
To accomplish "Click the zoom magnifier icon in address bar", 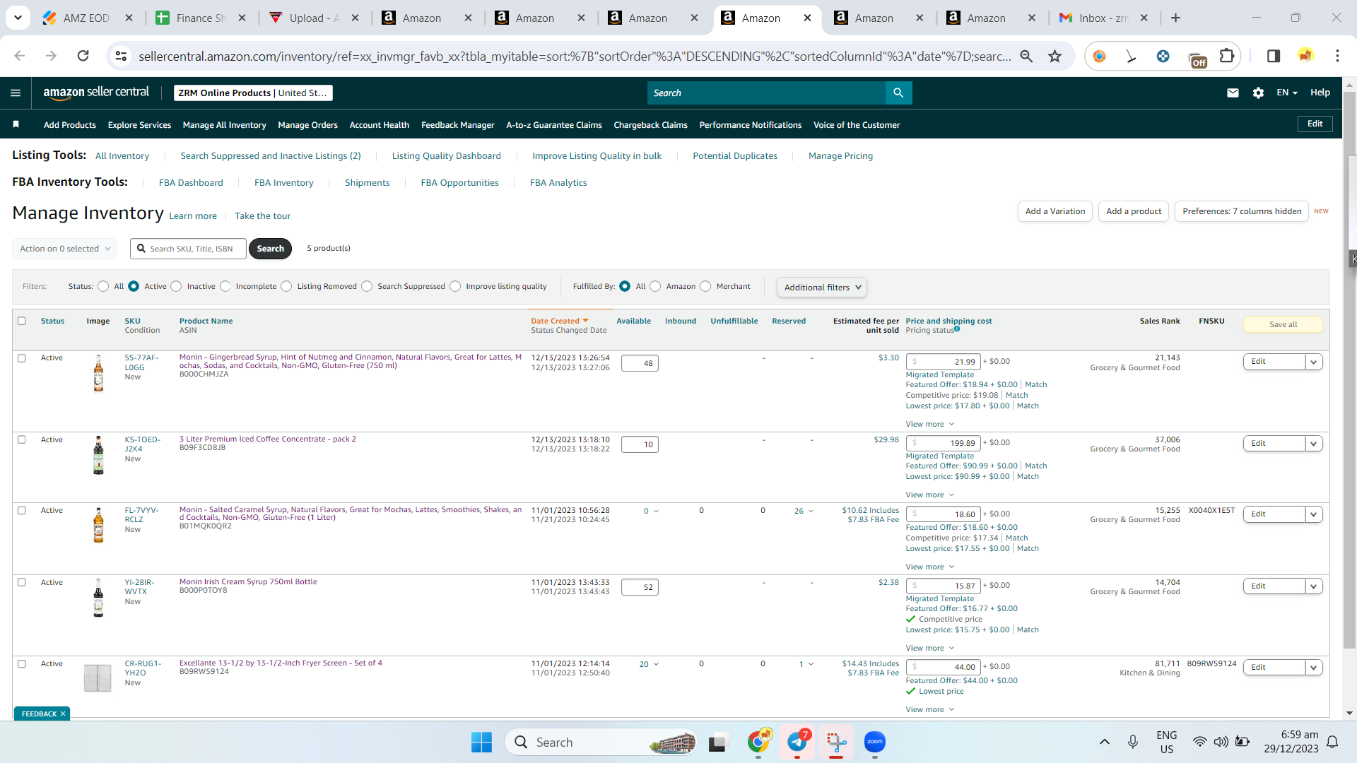I will click(x=1026, y=56).
